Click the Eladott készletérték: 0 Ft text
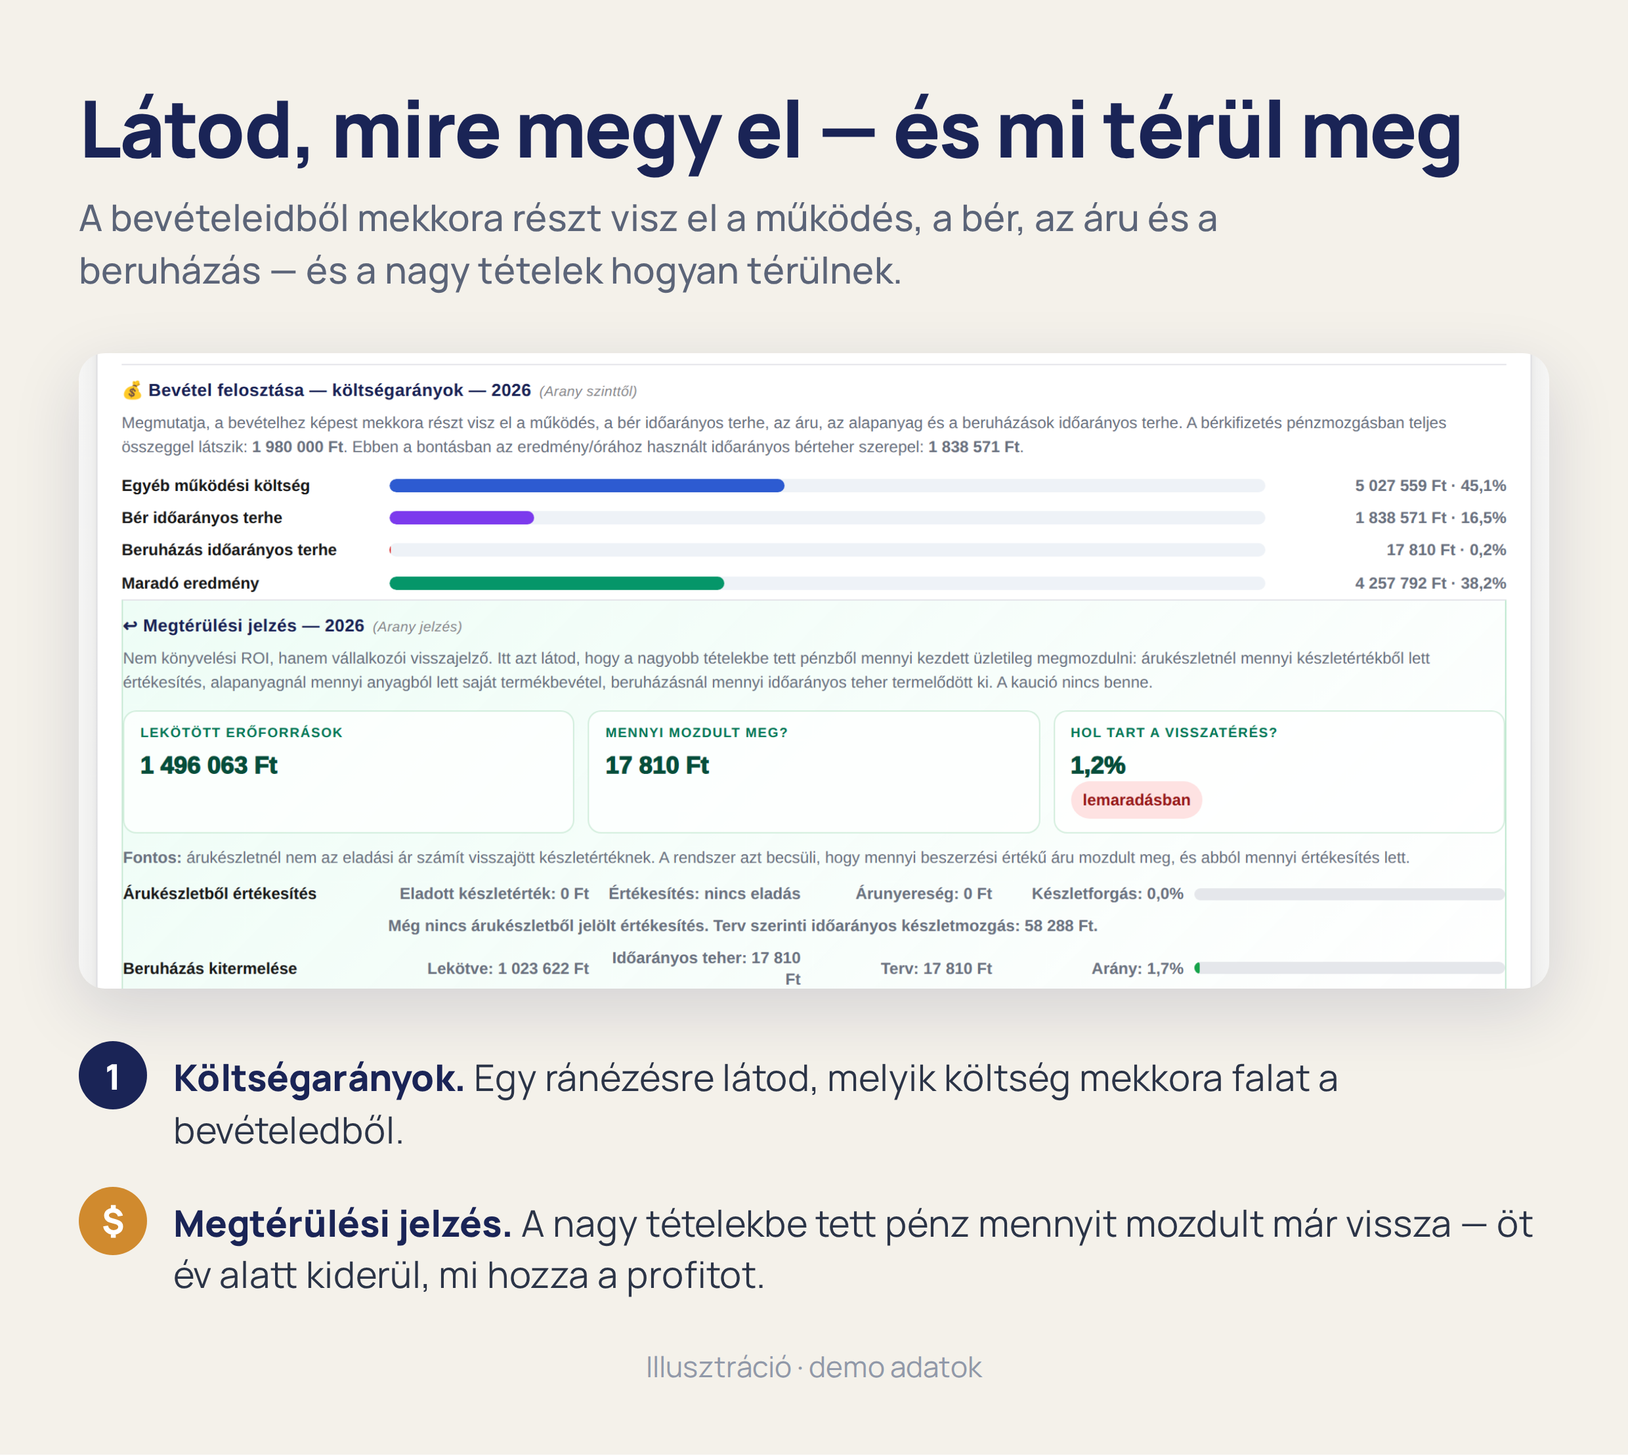 pyautogui.click(x=494, y=893)
